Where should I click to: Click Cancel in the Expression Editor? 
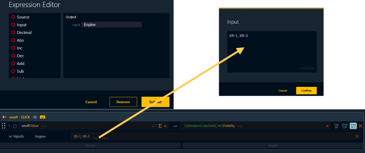(x=91, y=102)
